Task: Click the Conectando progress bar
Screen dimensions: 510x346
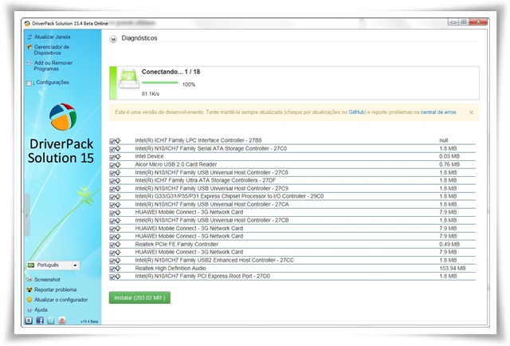Action: click(x=160, y=83)
